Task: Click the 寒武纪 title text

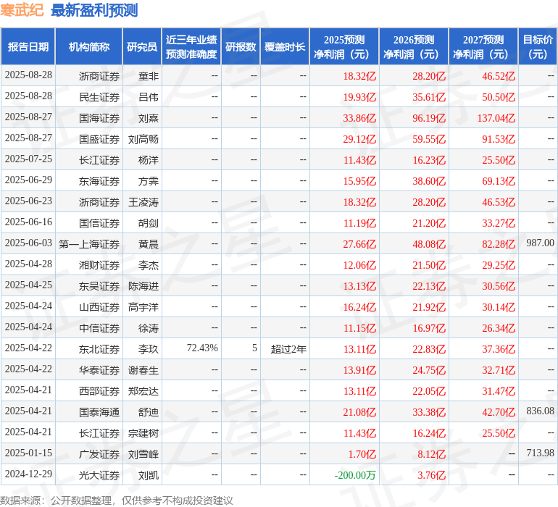Action: click(x=22, y=10)
